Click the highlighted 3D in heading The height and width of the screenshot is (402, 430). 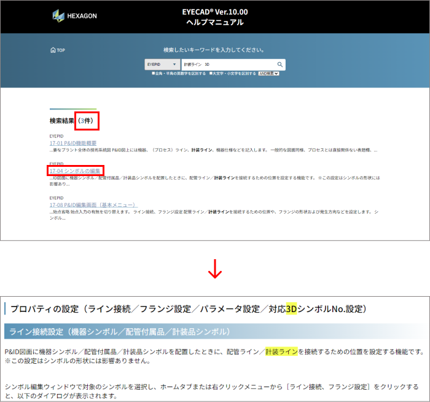pos(292,309)
